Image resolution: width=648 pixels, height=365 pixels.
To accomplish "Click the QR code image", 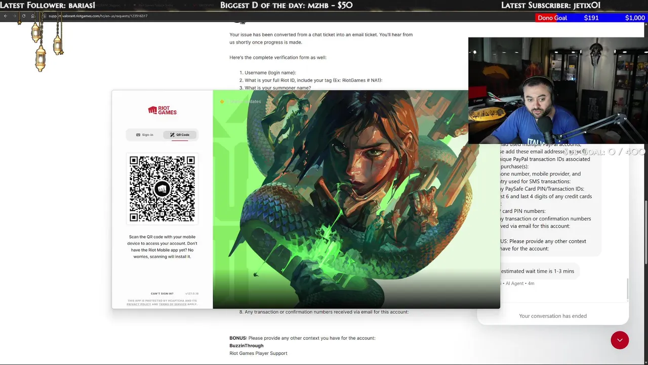I will (x=162, y=189).
